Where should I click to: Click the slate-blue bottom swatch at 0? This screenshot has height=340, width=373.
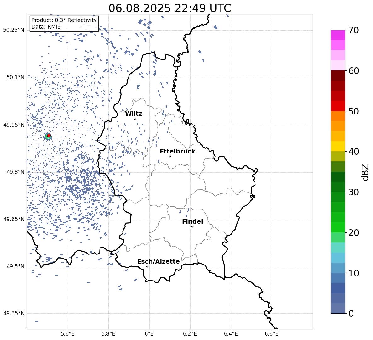pyautogui.click(x=338, y=308)
